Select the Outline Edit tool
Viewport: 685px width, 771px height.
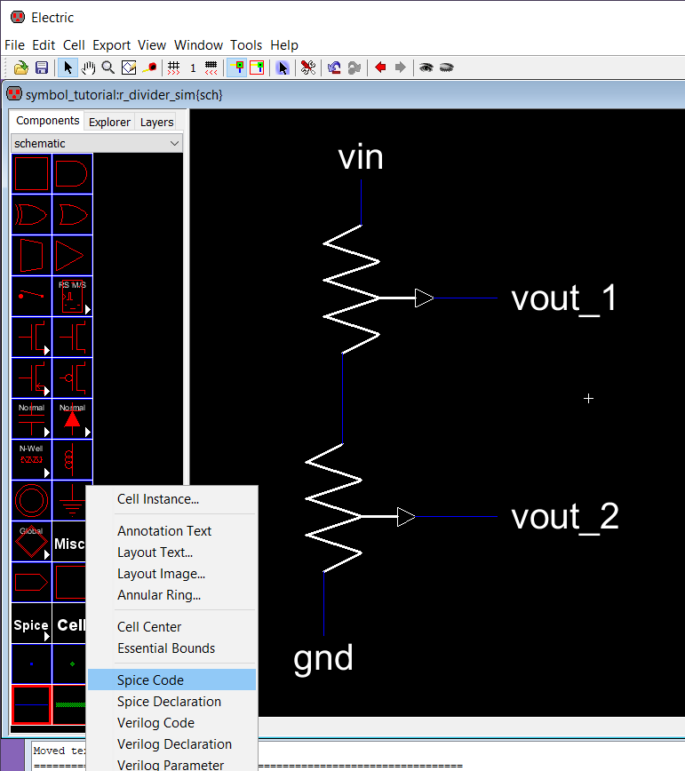[129, 68]
